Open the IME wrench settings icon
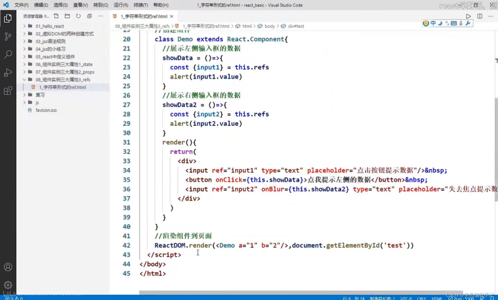The image size is (498, 300). point(468,23)
